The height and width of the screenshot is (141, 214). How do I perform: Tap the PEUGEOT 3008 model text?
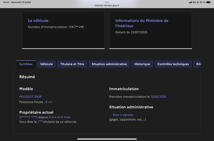[x=30, y=97]
